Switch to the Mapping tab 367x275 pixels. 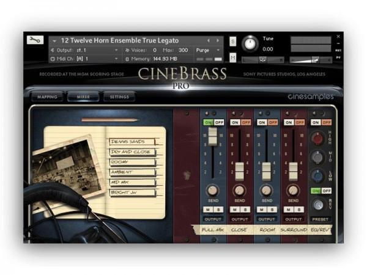coord(47,97)
